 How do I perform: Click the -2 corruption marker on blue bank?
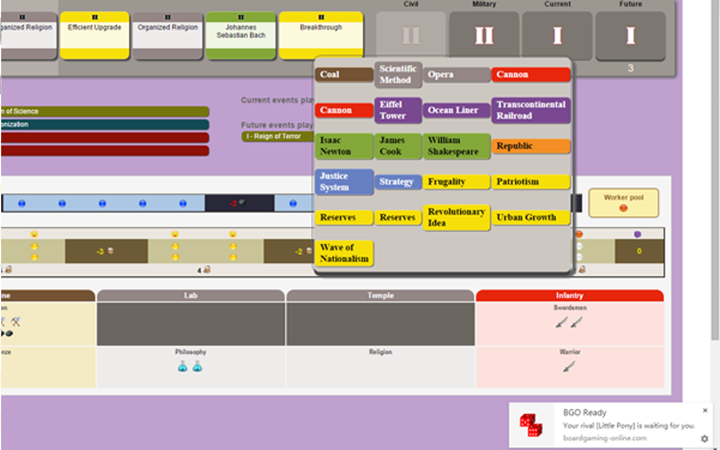click(239, 203)
